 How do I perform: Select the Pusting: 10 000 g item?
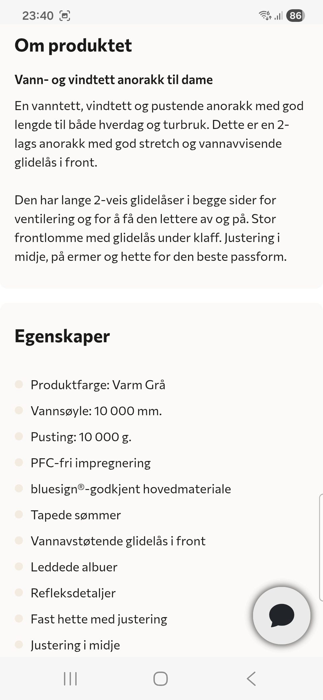click(81, 437)
